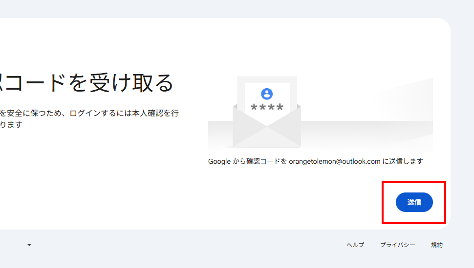
Task: Click the first asterisk on the letter
Action: coord(254,107)
